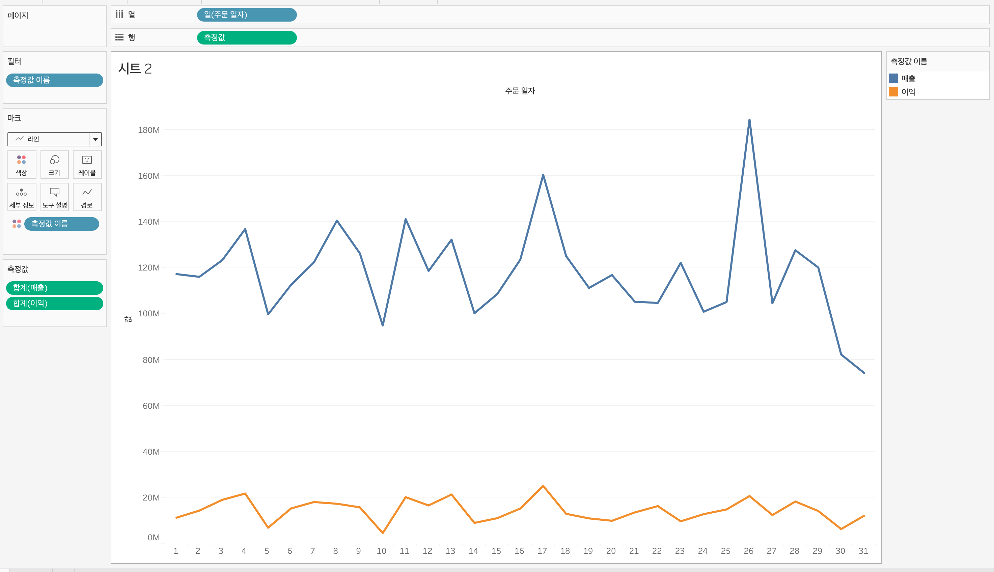Click the 측정값 이름 filter pill
The width and height of the screenshot is (994, 572).
click(x=54, y=80)
